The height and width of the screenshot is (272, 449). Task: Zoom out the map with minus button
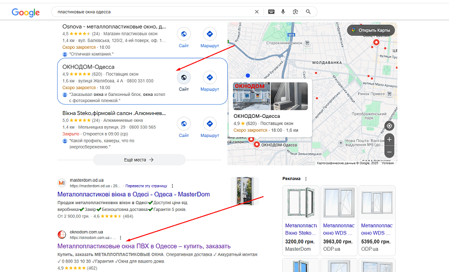pyautogui.click(x=389, y=152)
